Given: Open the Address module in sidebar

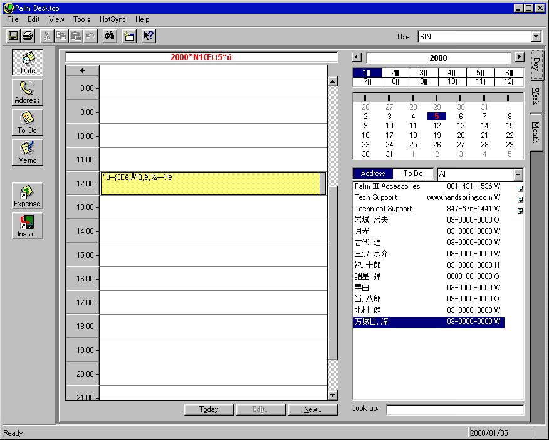Looking at the screenshot, I should [28, 92].
